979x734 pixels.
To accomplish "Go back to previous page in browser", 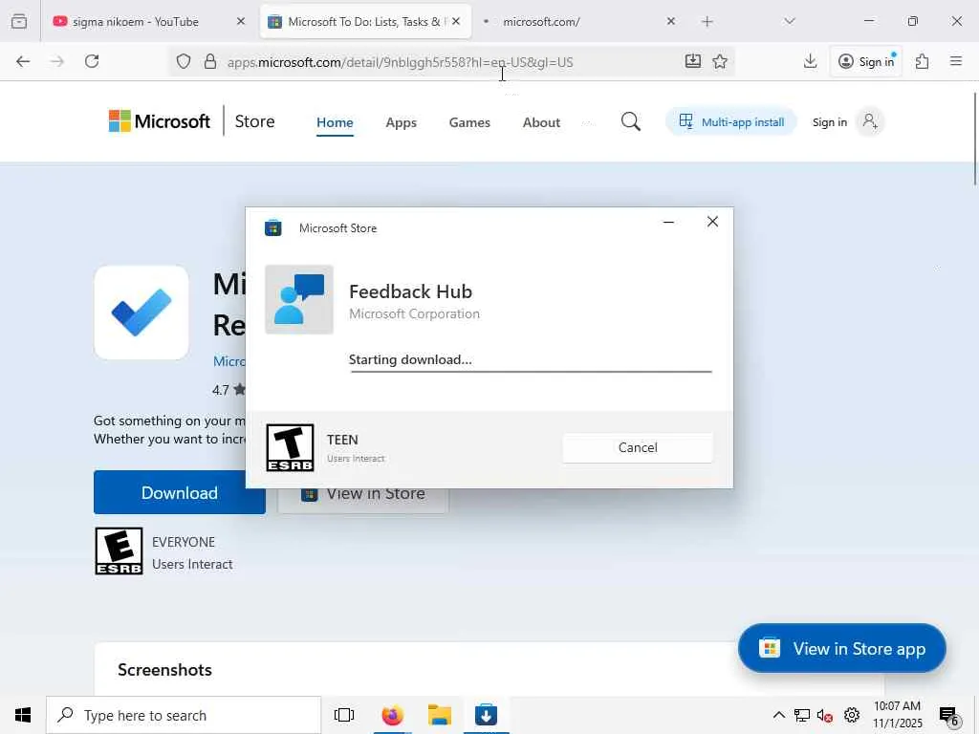I will pyautogui.click(x=23, y=61).
